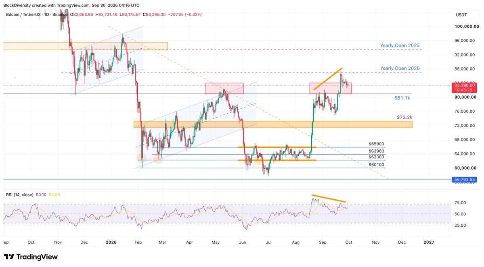Click the $73.2k level label

[404, 117]
